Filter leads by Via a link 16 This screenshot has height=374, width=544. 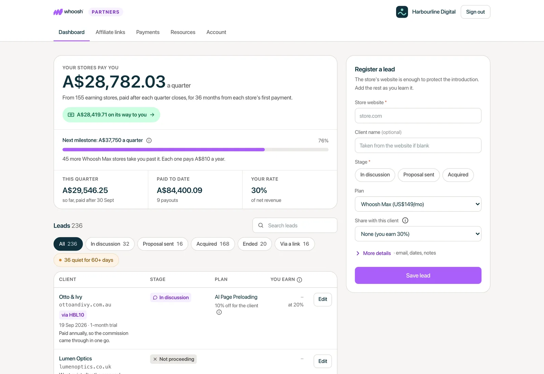(x=294, y=244)
